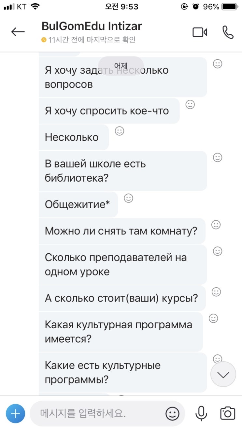The height and width of the screenshot is (431, 242).
Task: Open the blue plus attachment menu
Action: click(15, 413)
